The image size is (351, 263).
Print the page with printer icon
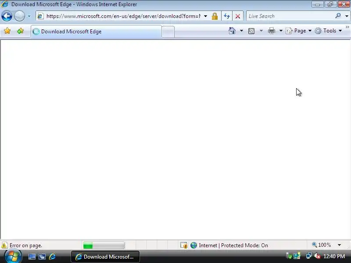271,31
